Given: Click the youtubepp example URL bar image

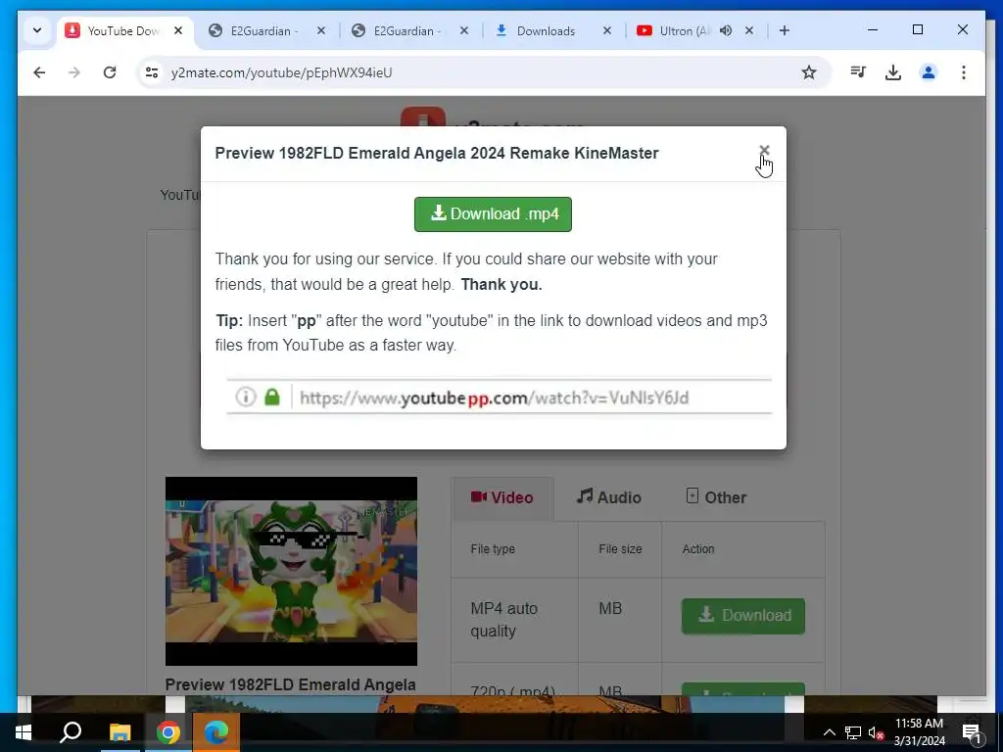Looking at the screenshot, I should tap(499, 398).
